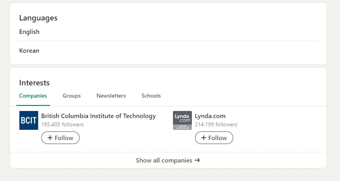Click the Lynda.com company logo
The image size is (340, 181).
tap(182, 120)
